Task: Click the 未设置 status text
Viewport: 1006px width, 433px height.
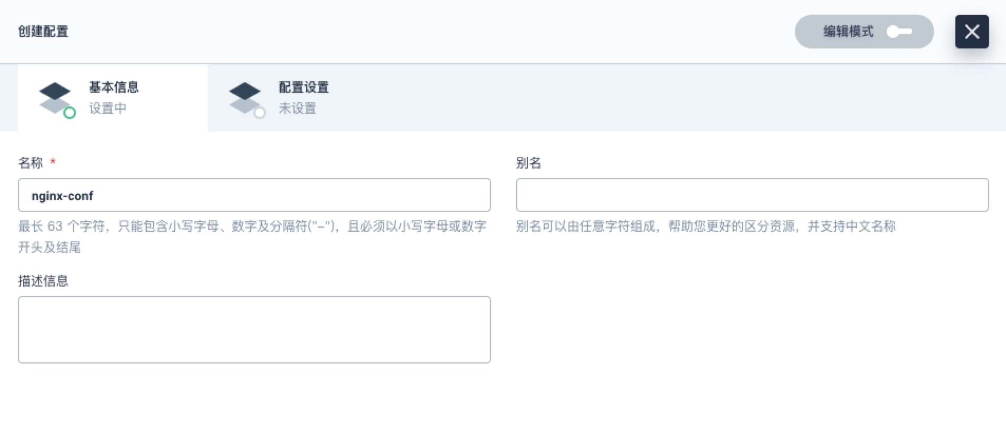Action: [298, 108]
